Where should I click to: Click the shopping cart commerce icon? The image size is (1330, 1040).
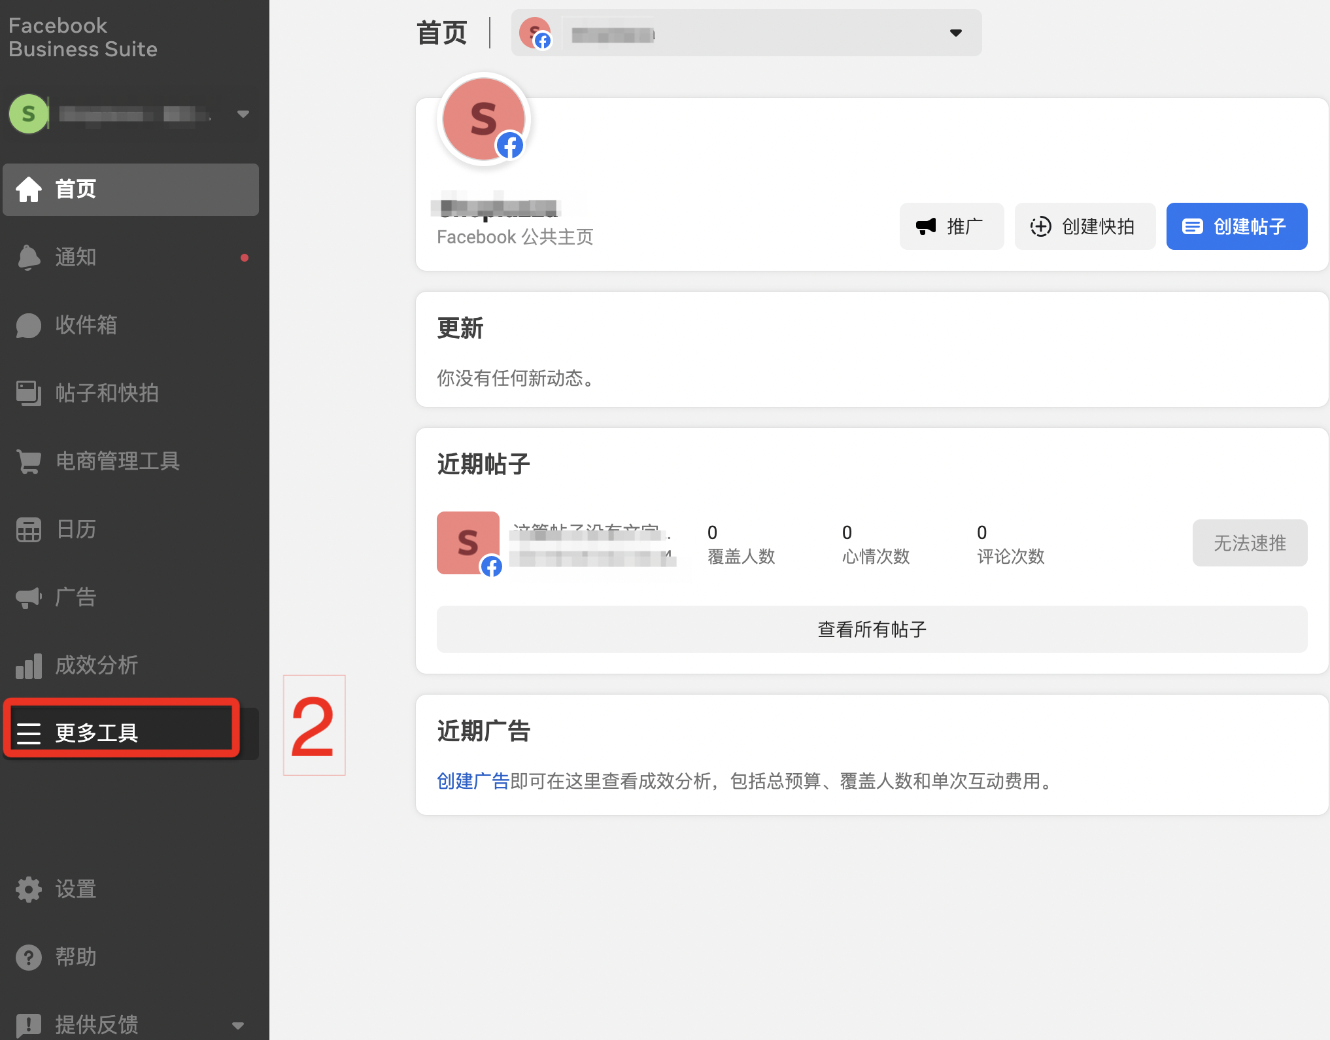pyautogui.click(x=29, y=462)
